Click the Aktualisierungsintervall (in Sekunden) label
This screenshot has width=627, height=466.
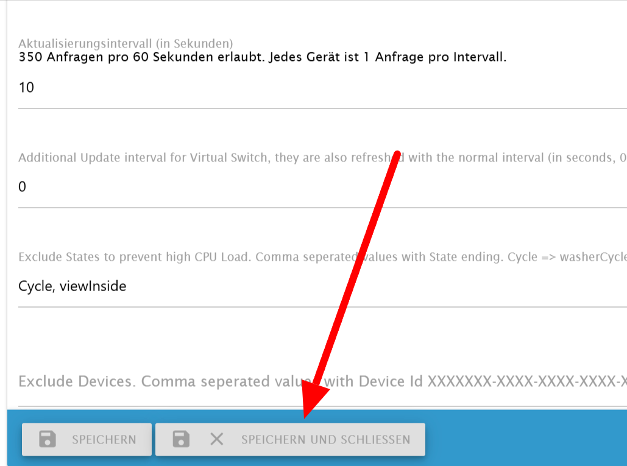click(x=126, y=43)
